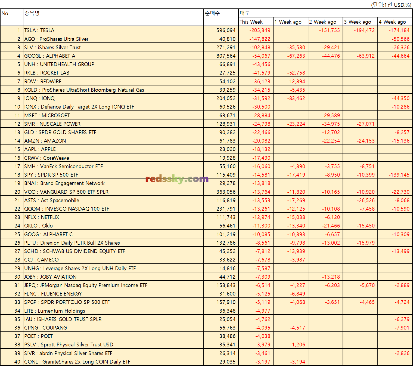This screenshot has height=366, width=413.
Task: Click -194,472 in the TSLA row
Action: pos(364,30)
